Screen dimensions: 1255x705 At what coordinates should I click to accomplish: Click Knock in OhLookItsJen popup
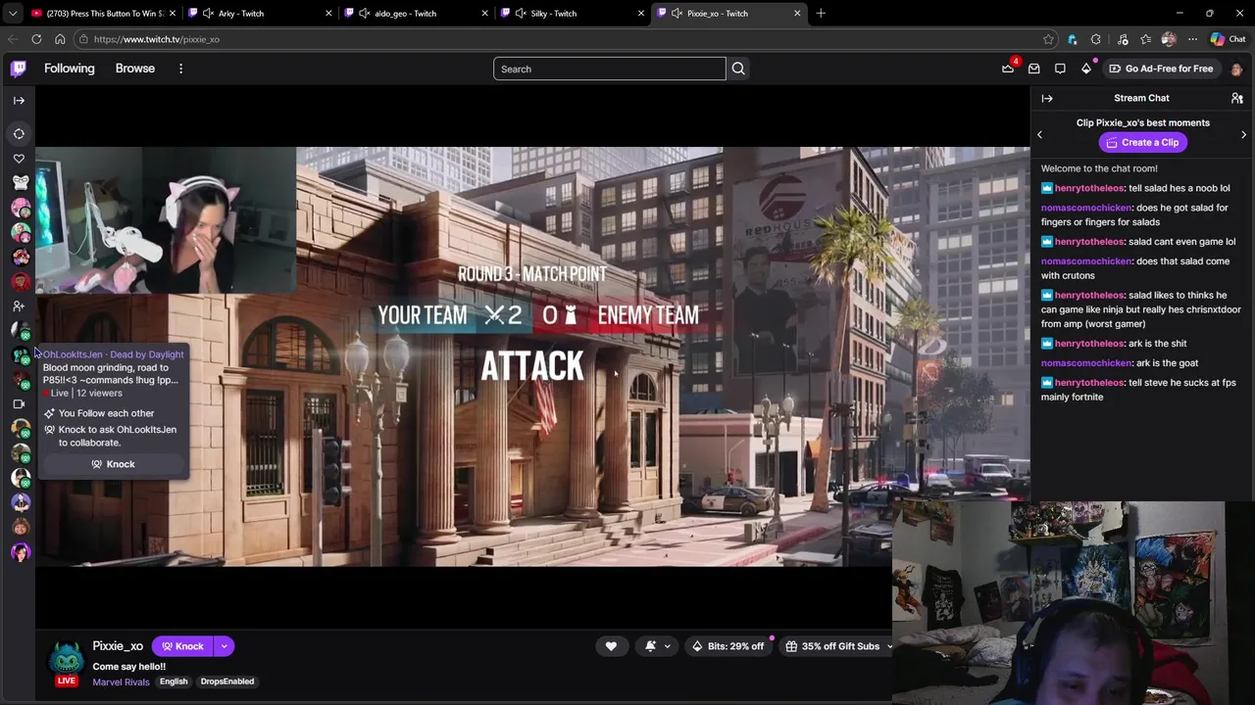click(x=113, y=464)
